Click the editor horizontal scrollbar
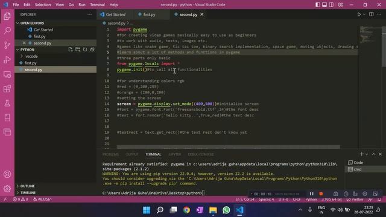 pyautogui.click(x=228, y=147)
